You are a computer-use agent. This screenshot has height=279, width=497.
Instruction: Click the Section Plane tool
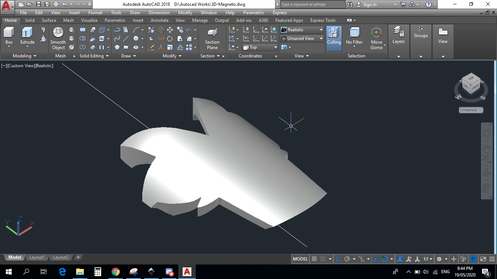[x=212, y=38]
